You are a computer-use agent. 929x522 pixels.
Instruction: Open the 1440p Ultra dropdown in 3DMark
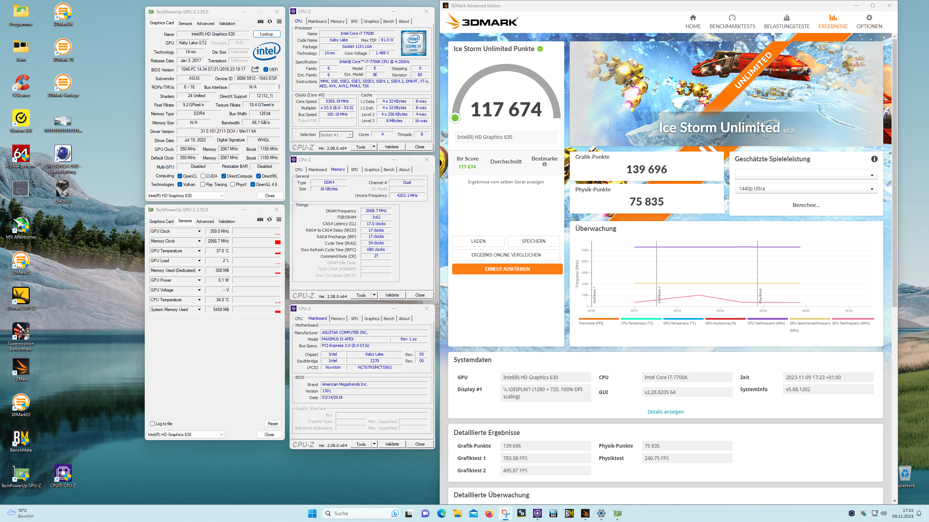pos(806,188)
